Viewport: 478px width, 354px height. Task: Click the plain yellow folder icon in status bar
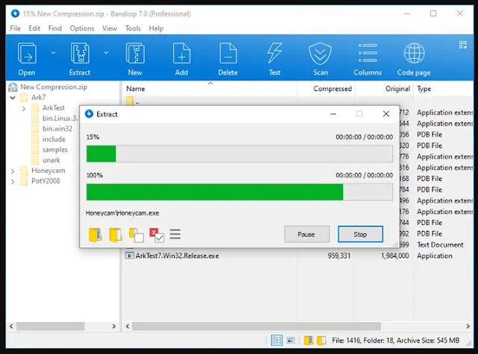tap(321, 341)
